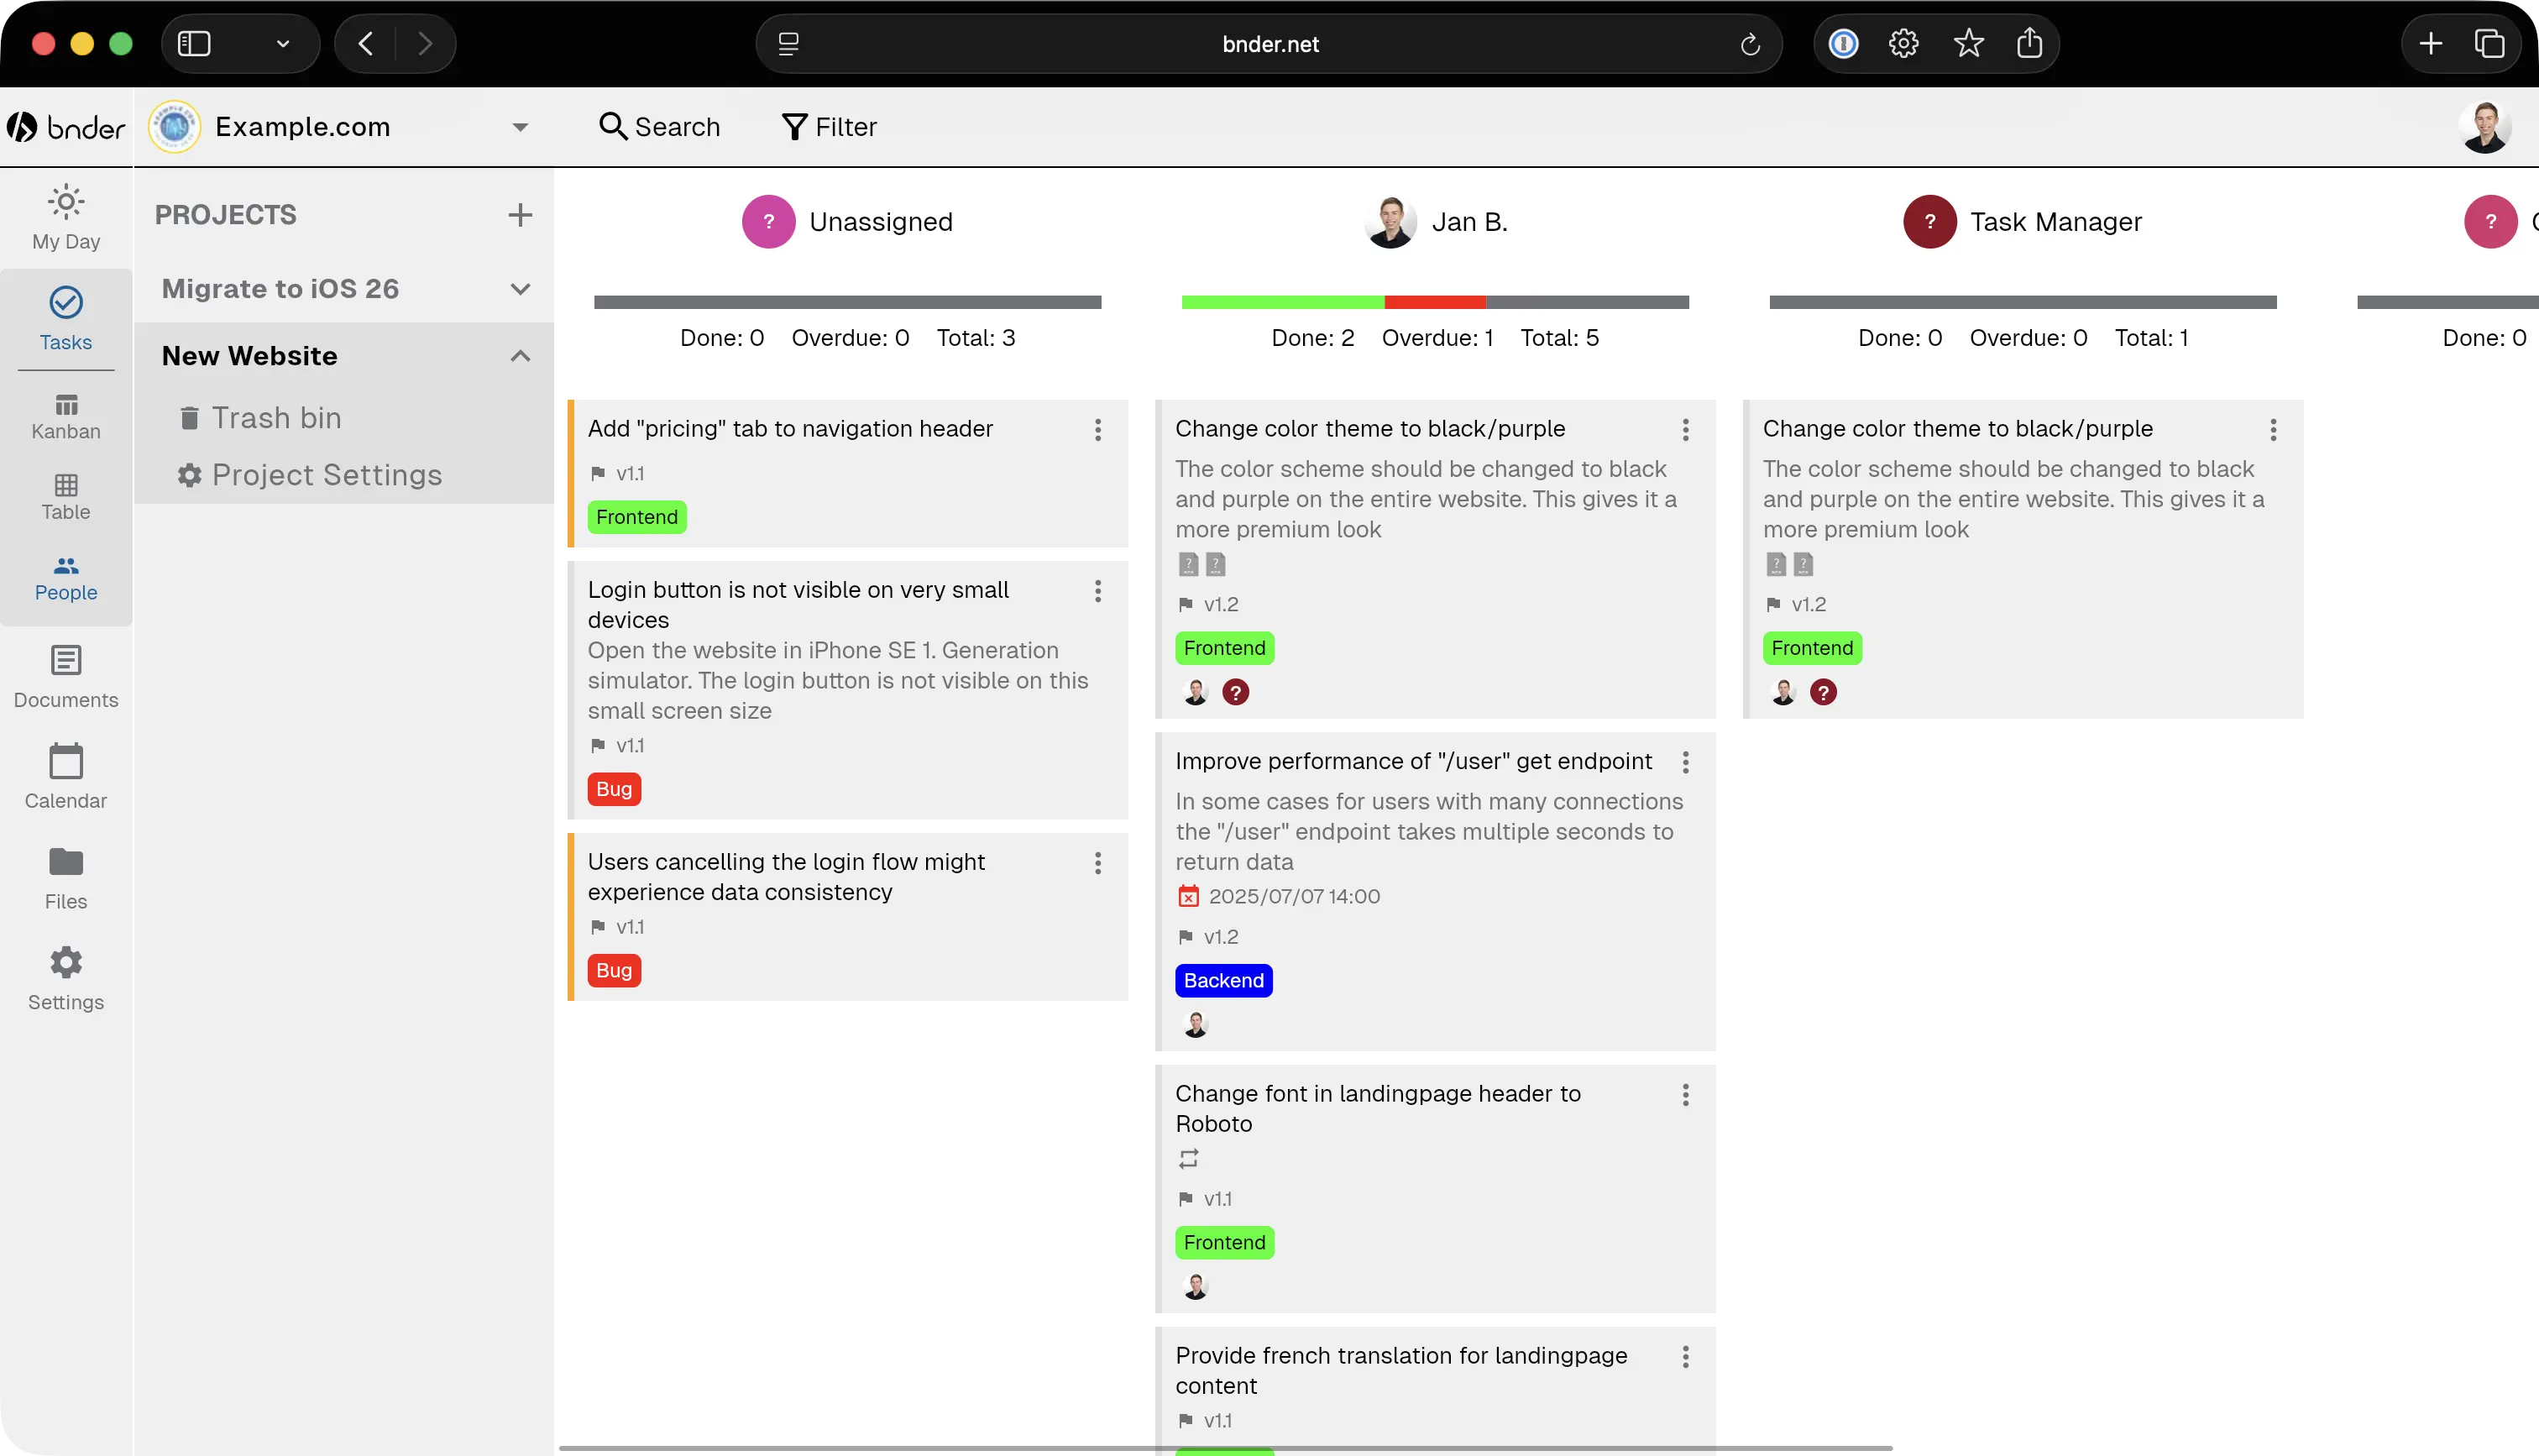Add a new project with the plus button
The image size is (2539, 1456).
tap(520, 214)
